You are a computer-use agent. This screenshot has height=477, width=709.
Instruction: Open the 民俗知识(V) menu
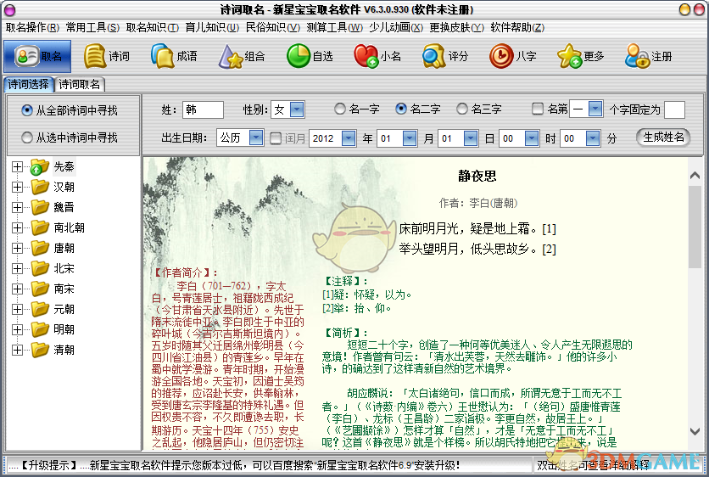272,28
